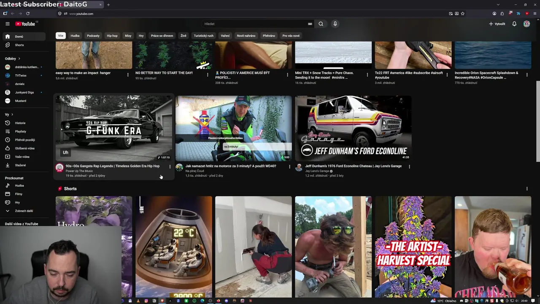Open Oblíbená videa
This screenshot has height=304, width=540.
(24, 148)
